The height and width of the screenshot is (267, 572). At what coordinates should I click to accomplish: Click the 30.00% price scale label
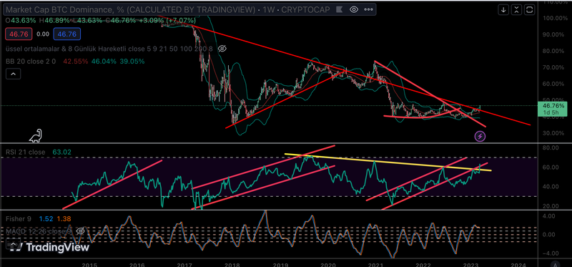(554, 133)
